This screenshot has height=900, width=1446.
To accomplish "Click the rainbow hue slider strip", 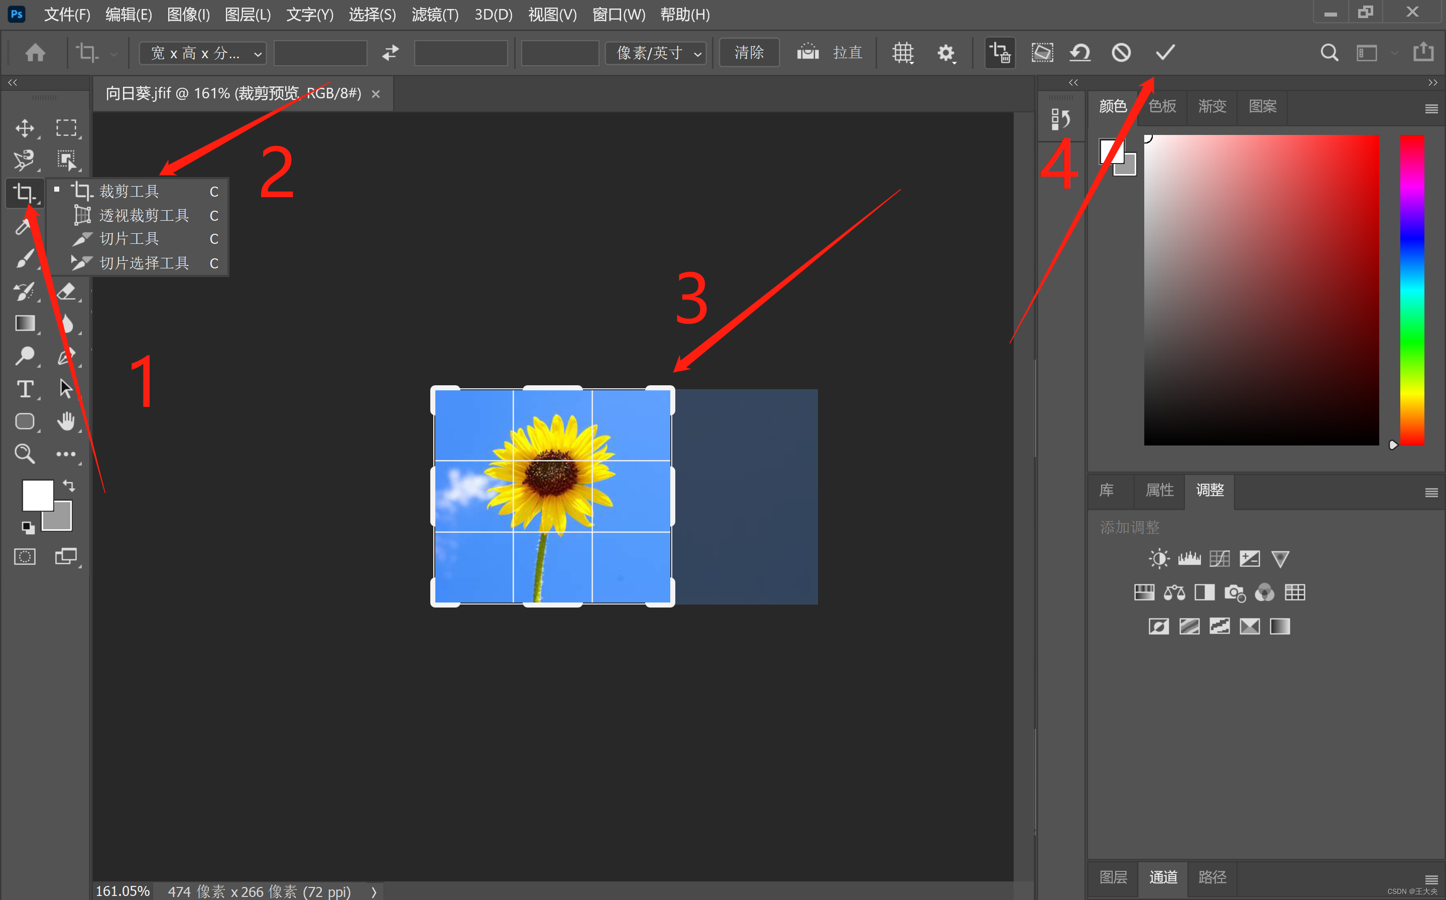I will (1411, 290).
